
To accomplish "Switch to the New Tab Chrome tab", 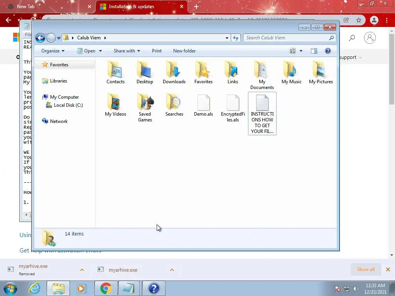I will 47,7.
